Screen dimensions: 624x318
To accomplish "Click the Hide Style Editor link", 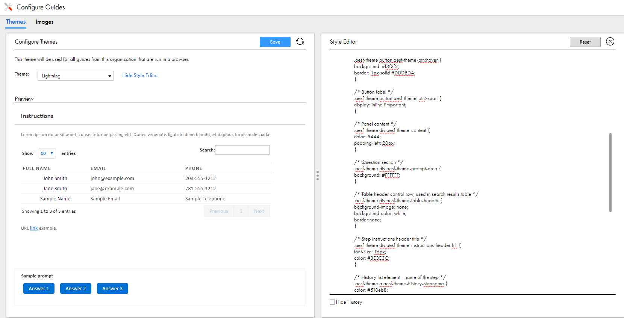I will 140,75.
